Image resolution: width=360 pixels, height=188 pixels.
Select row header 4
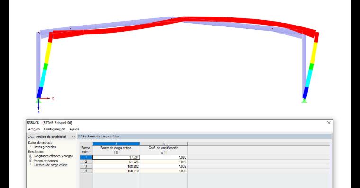pyautogui.click(x=86, y=171)
